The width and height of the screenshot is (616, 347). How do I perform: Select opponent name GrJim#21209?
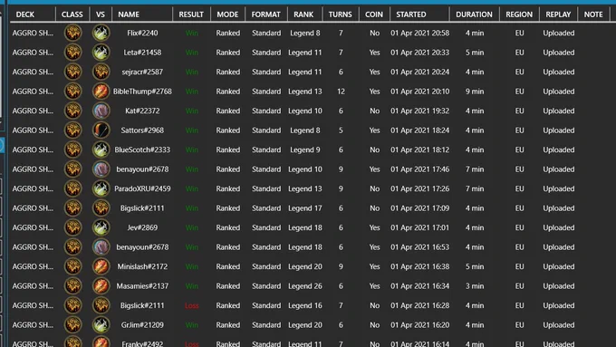142,325
